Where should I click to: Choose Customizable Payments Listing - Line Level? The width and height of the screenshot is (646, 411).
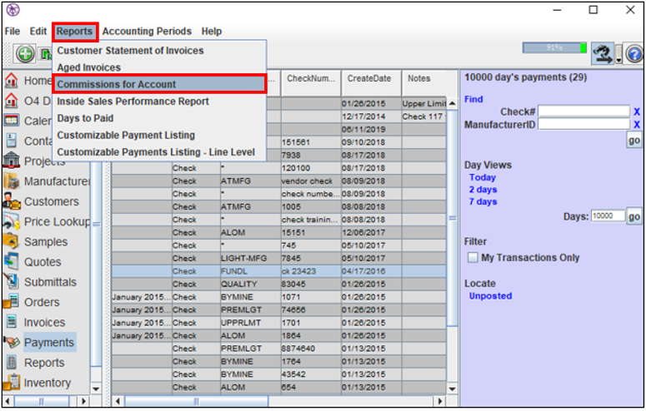pyautogui.click(x=159, y=151)
